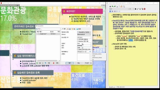Switch to the 설정 tab in session manager

coord(64,29)
